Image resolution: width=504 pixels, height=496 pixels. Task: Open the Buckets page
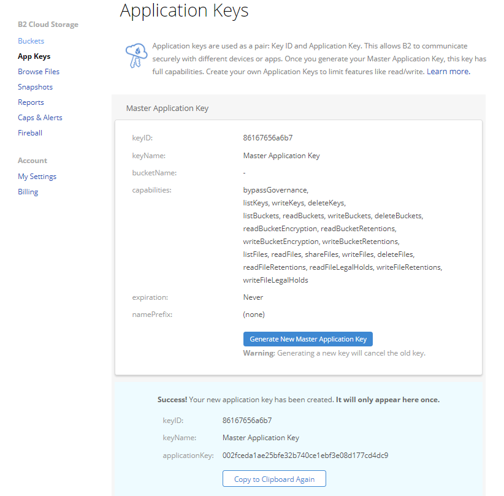(x=31, y=41)
